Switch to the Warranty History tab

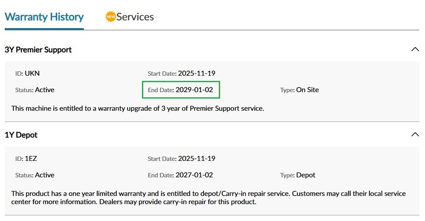(x=44, y=17)
